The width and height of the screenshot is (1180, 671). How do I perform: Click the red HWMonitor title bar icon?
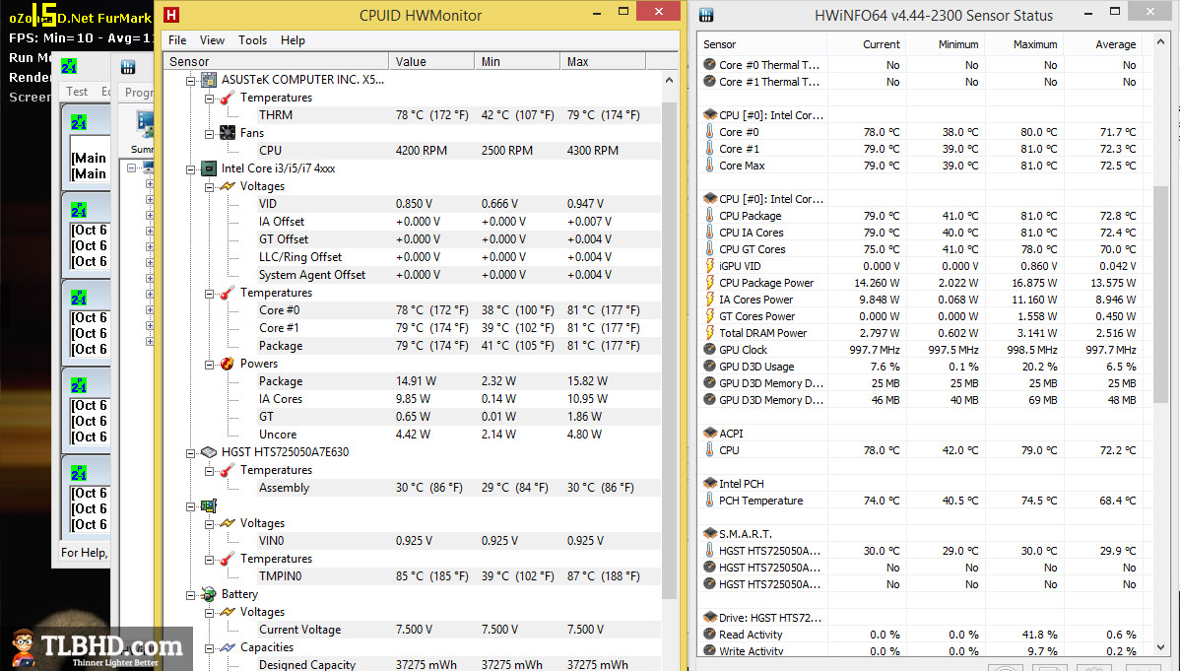click(171, 15)
